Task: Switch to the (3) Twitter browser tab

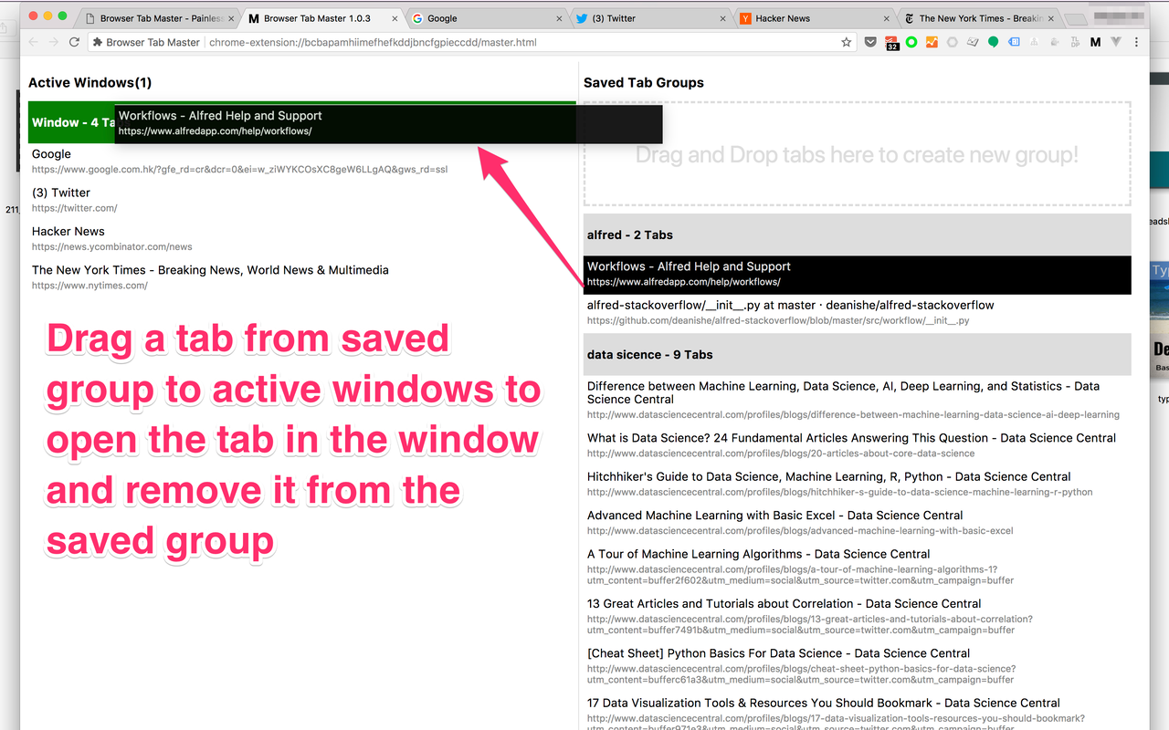Action: (648, 18)
